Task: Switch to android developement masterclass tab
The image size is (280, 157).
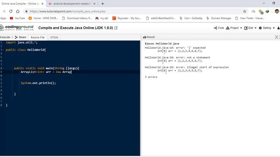Action: [72, 3]
